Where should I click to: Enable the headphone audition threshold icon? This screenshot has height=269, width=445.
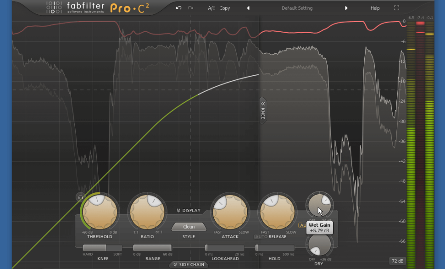tap(80, 197)
